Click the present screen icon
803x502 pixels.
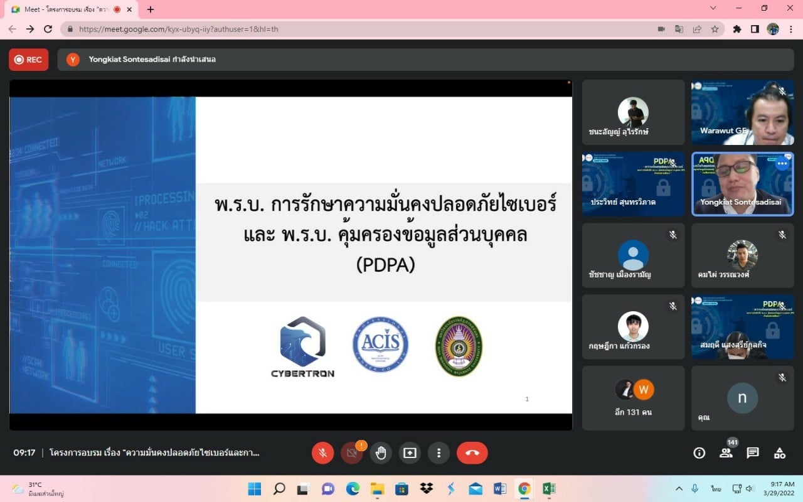pyautogui.click(x=410, y=453)
